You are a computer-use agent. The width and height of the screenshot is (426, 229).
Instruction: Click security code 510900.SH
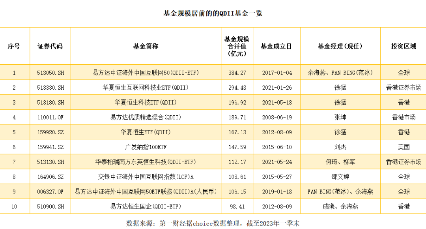click(50, 206)
